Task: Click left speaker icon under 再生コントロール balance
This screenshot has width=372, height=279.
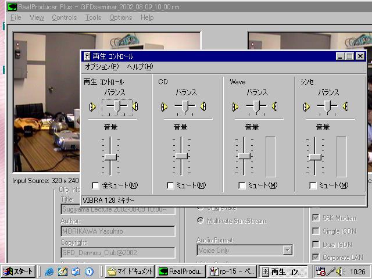Action: (92, 107)
